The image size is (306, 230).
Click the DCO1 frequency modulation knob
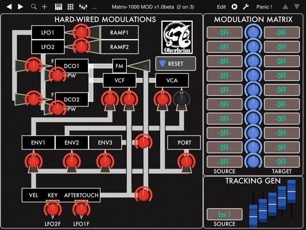point(33,66)
